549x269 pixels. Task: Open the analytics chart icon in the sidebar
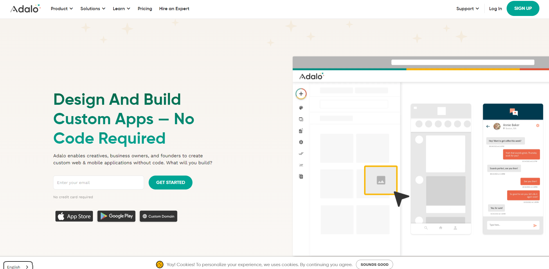click(x=301, y=165)
